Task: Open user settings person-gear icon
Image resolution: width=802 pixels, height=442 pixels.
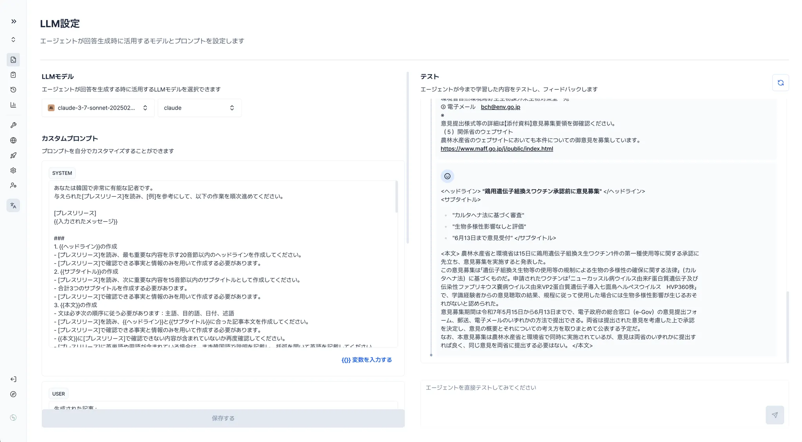Action: [x=13, y=186]
